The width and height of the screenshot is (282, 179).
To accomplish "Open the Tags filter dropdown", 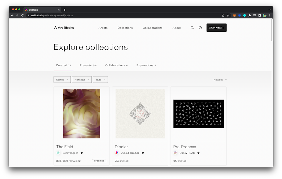I will [100, 80].
